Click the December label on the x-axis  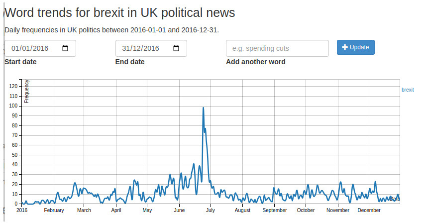[369, 210]
